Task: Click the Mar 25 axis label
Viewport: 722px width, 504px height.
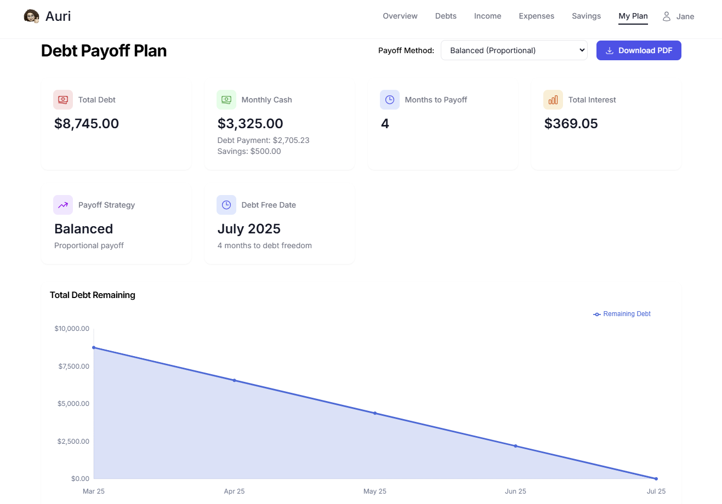Action: tap(93, 491)
